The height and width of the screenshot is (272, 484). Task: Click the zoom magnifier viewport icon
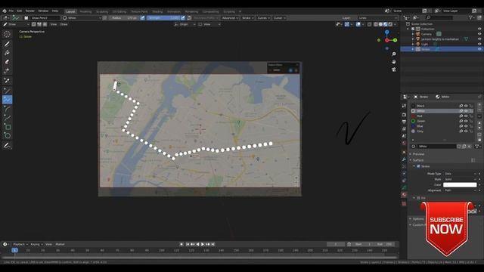394,54
